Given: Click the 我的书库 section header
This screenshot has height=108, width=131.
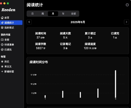Looking at the screenshot, I should 6,35.
